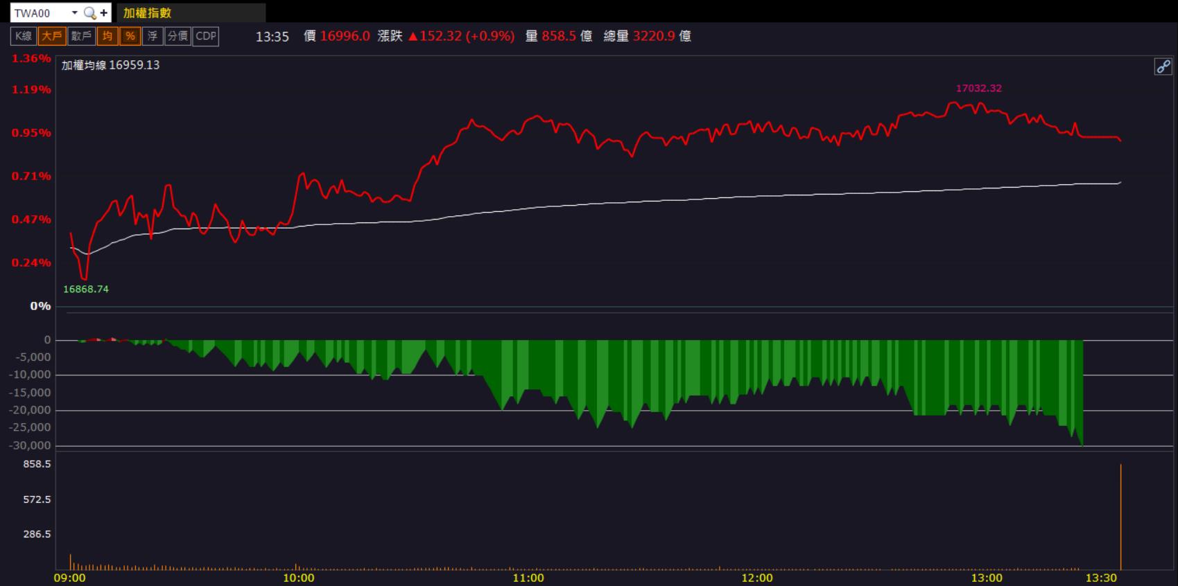The width and height of the screenshot is (1178, 586).
Task: Select the 分價 price-volume button
Action: point(178,36)
